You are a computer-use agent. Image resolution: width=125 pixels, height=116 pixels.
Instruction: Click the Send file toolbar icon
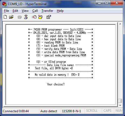34,17
